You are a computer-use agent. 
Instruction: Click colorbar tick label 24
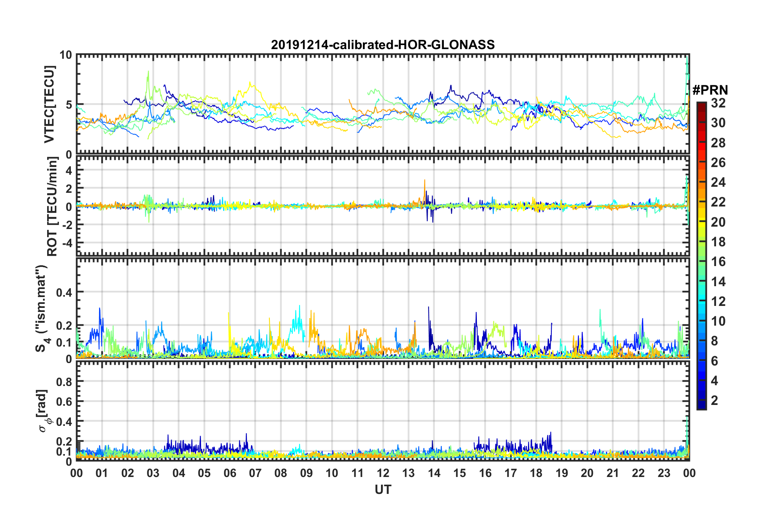718,182
